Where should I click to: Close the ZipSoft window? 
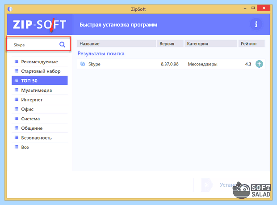tap(264, 8)
